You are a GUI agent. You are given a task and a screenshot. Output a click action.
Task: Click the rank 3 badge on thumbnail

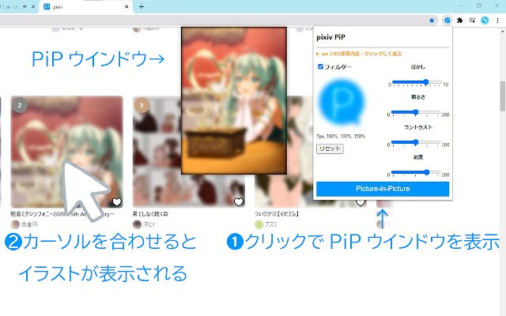[142, 105]
